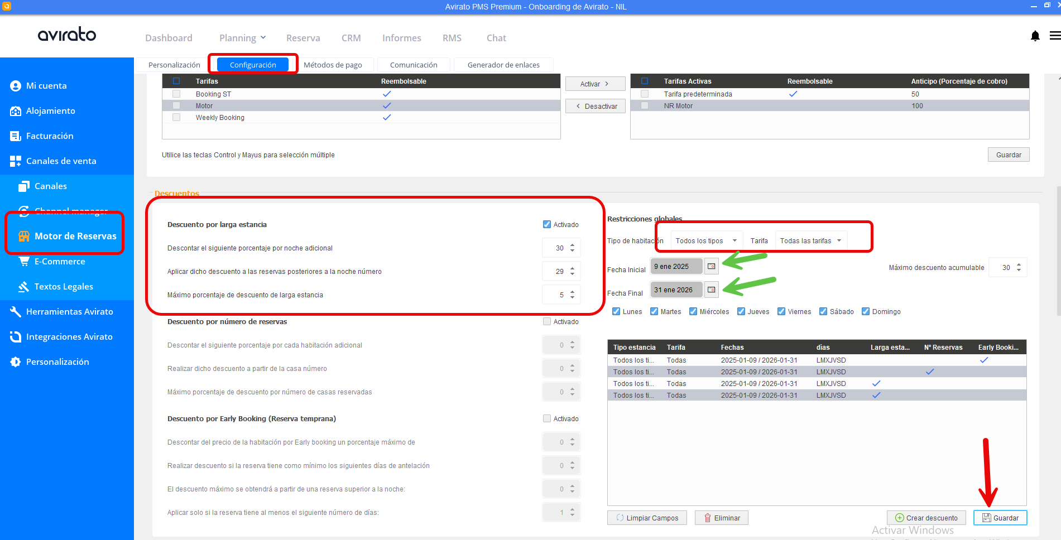1061x540 pixels.
Task: Click the Crear descuento button
Action: click(x=926, y=518)
